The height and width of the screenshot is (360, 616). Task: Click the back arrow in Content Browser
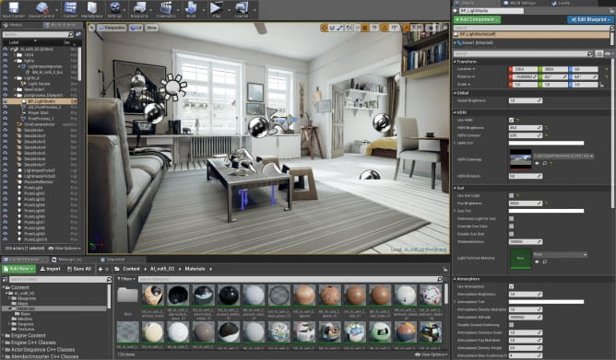tap(101, 269)
